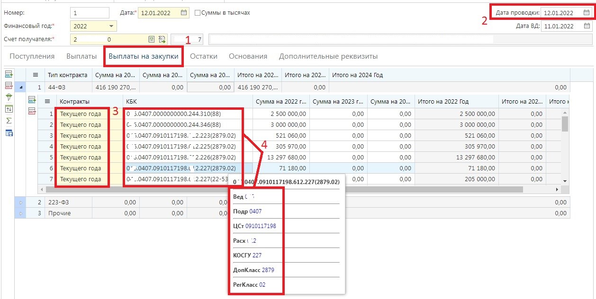
Task: Click Прочие contract type cell
Action: pyautogui.click(x=68, y=213)
